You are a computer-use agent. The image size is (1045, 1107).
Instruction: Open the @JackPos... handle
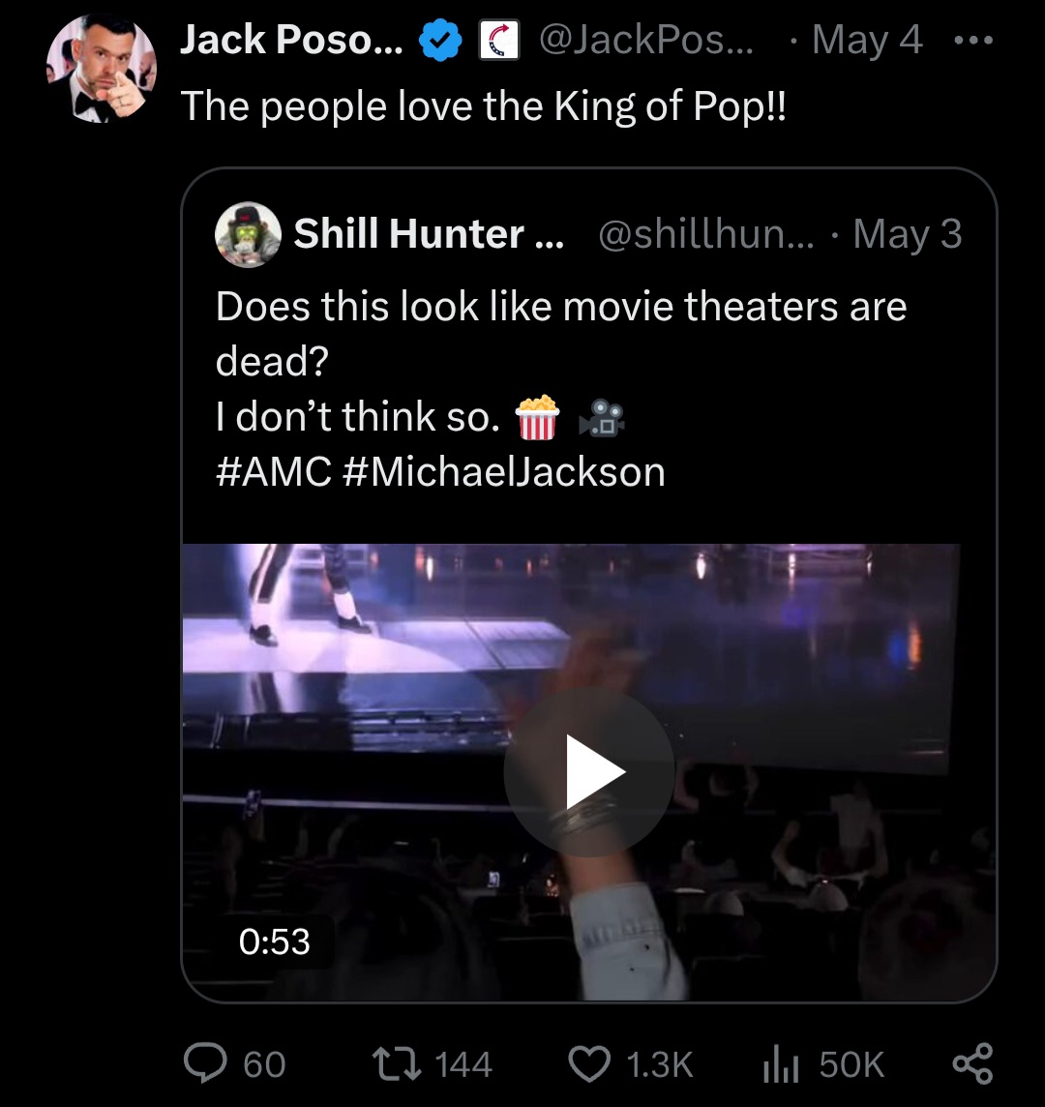click(646, 40)
